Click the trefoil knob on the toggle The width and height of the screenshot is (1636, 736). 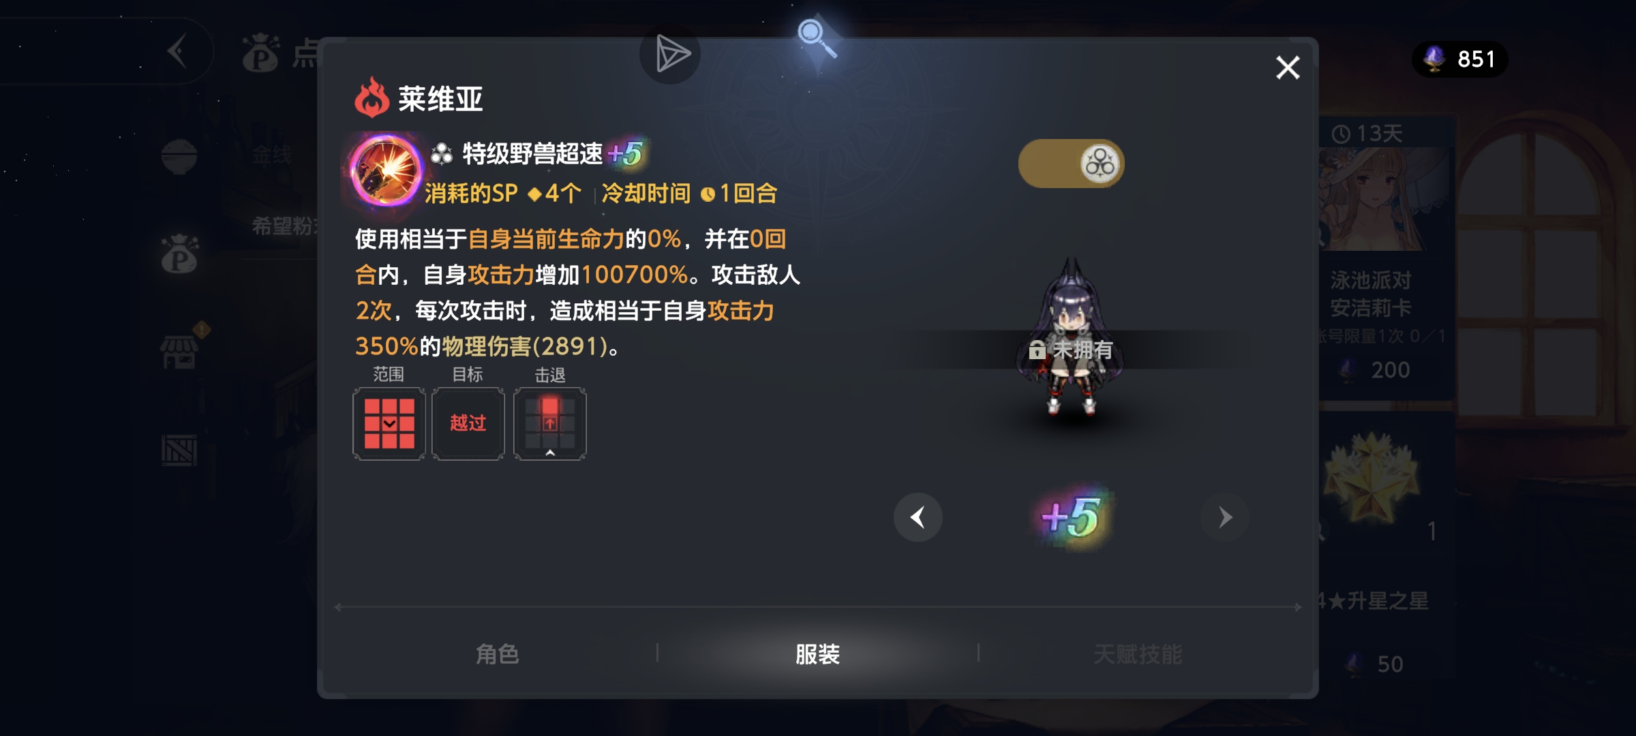1100,164
